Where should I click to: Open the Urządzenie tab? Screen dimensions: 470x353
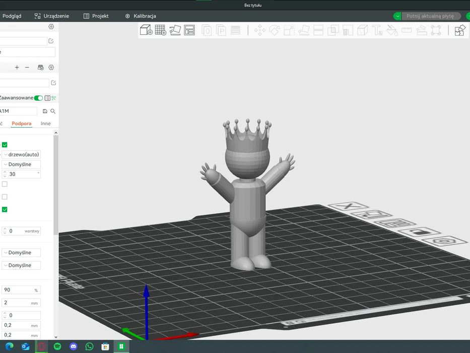click(x=52, y=16)
